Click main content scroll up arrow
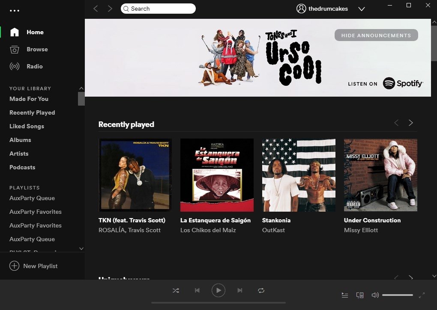 click(434, 22)
